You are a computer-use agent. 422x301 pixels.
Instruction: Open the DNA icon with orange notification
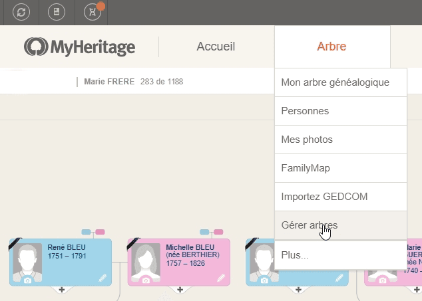coord(93,12)
